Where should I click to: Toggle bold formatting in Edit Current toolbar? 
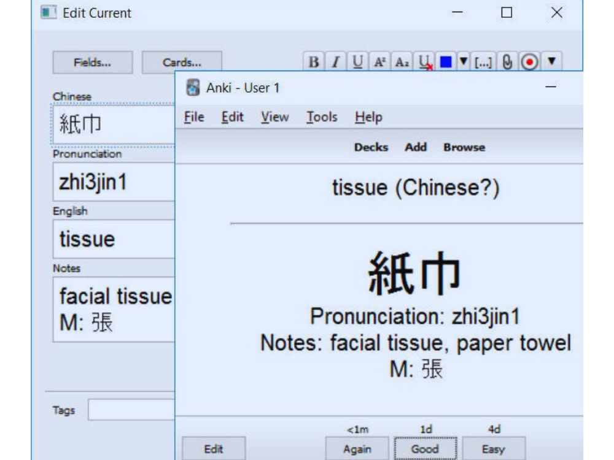tap(314, 62)
